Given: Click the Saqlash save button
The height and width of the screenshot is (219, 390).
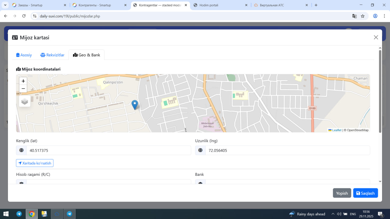Looking at the screenshot, I should (x=365, y=193).
